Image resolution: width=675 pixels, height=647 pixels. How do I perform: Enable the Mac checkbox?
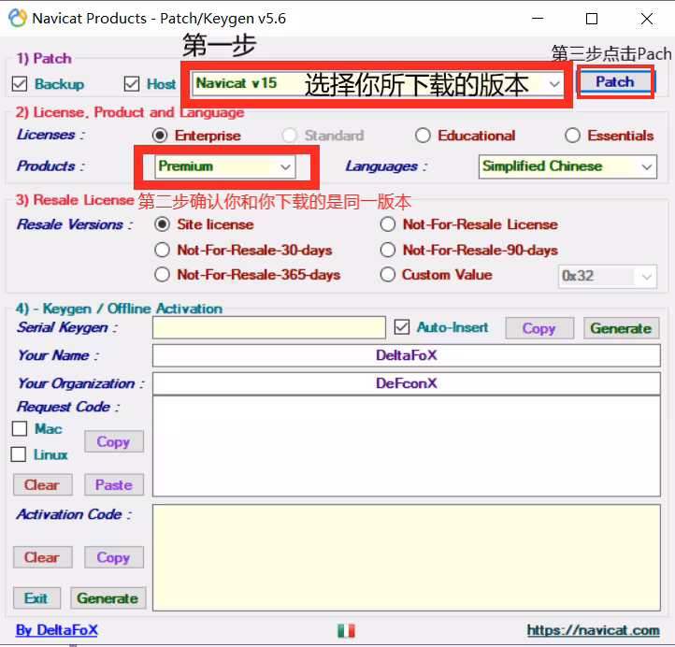click(x=20, y=429)
